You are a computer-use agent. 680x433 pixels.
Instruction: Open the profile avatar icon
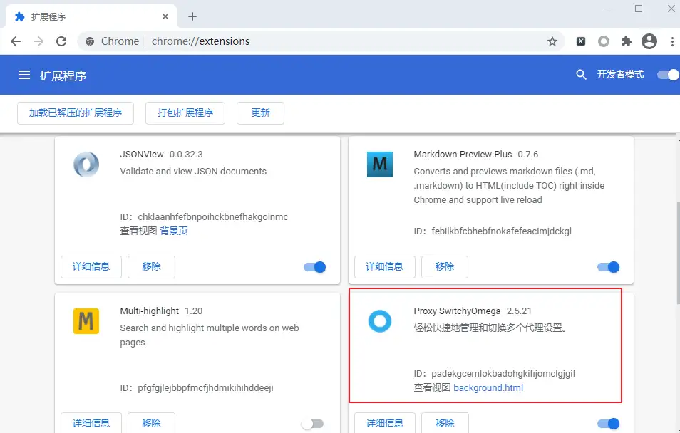click(649, 41)
